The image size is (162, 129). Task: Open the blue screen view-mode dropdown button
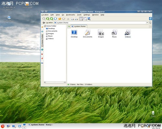[89, 19]
